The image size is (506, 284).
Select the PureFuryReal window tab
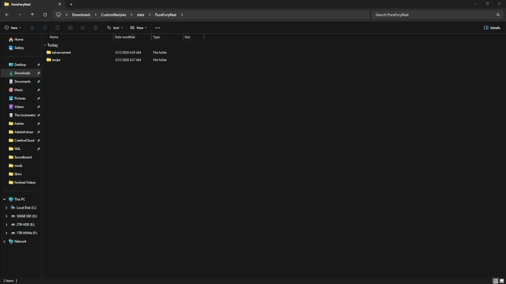click(x=33, y=4)
